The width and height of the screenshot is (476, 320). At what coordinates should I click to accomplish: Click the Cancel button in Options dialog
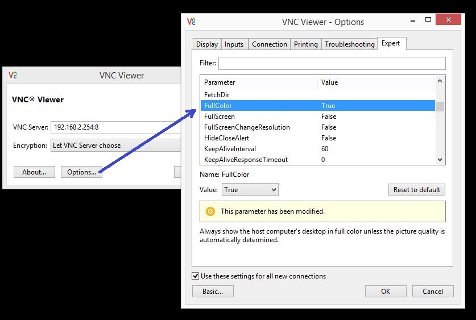(433, 292)
